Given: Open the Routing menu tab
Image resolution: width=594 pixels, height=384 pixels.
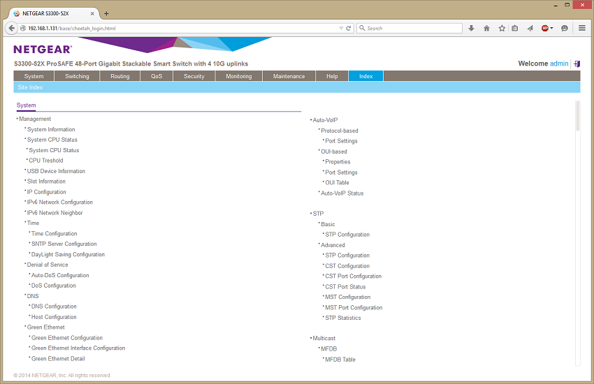Looking at the screenshot, I should [120, 76].
